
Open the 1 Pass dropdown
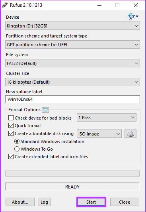(x=107, y=118)
